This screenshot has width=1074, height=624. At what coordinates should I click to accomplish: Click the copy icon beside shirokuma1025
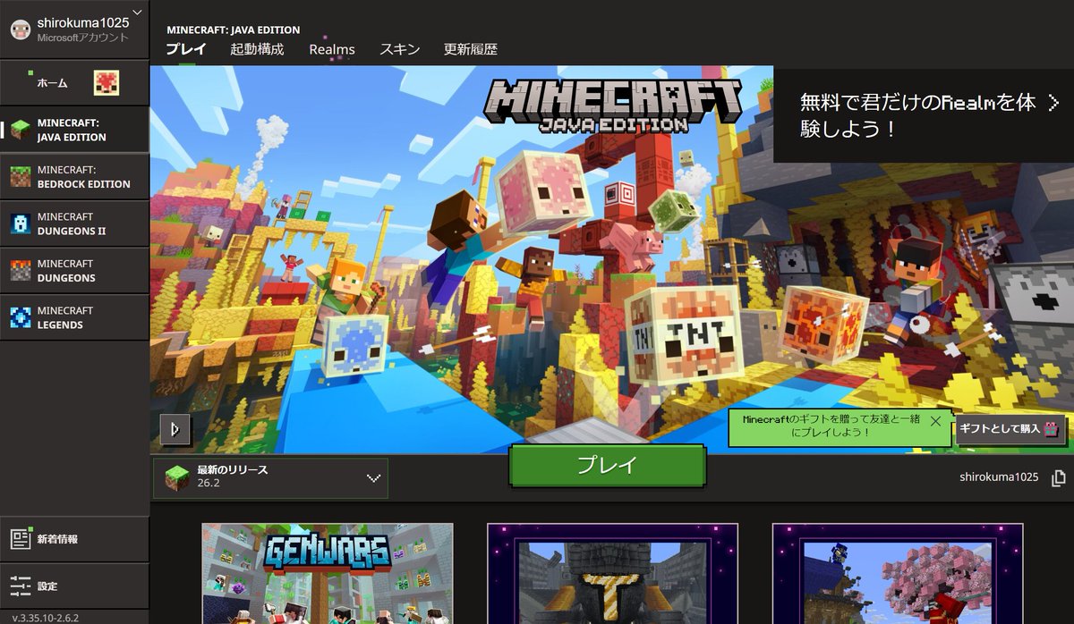click(x=1059, y=477)
